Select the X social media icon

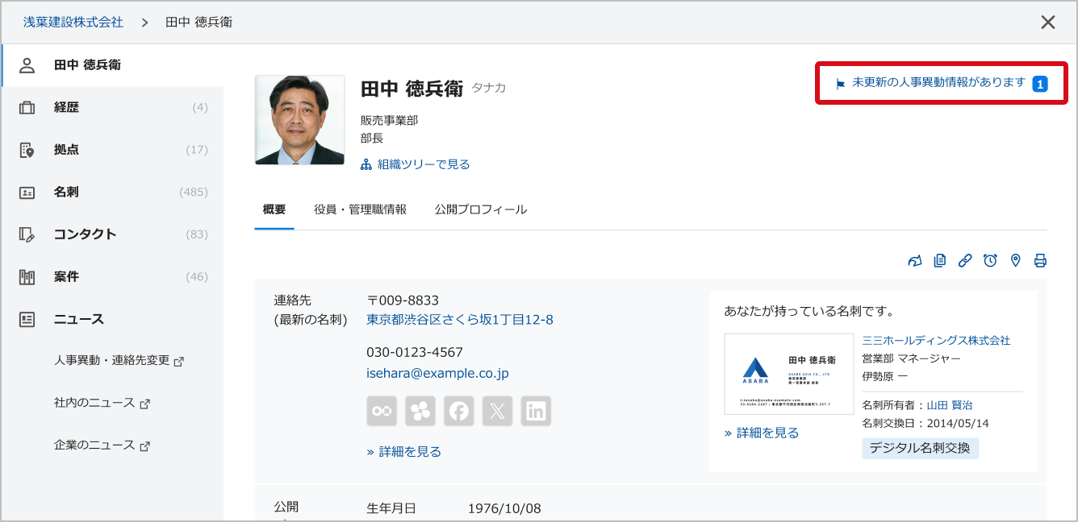click(498, 411)
